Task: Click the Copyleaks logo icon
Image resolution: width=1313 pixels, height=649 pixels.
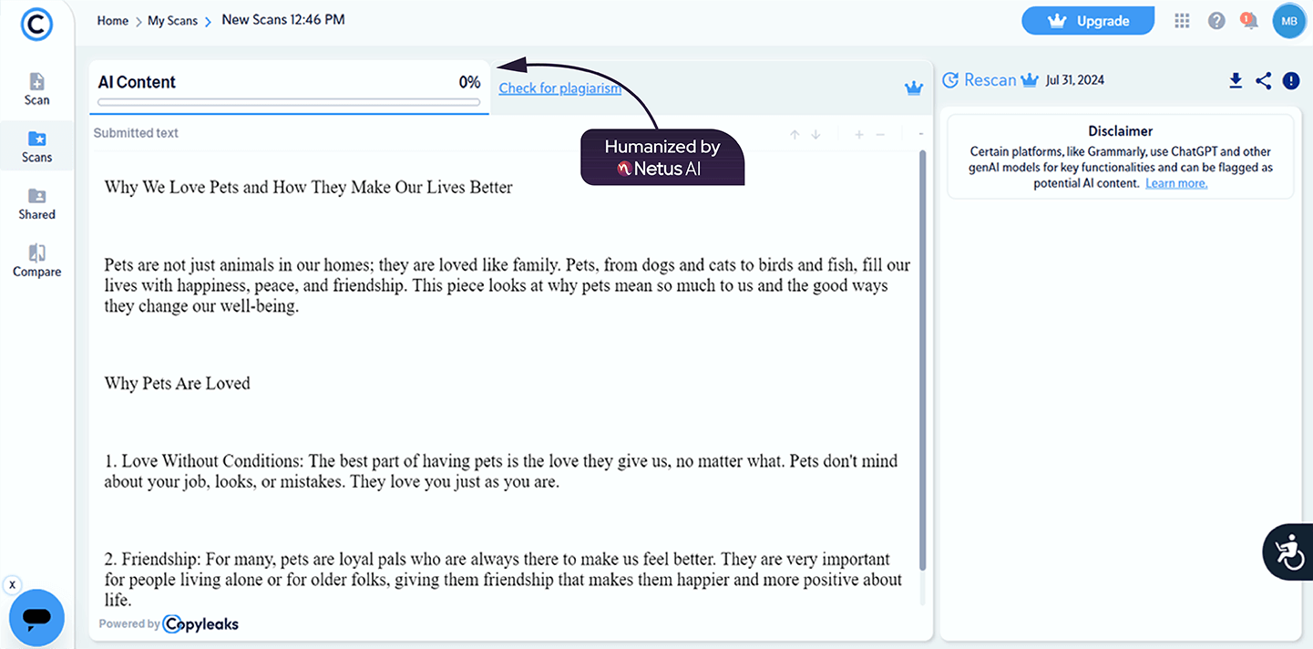Action: coord(36,24)
